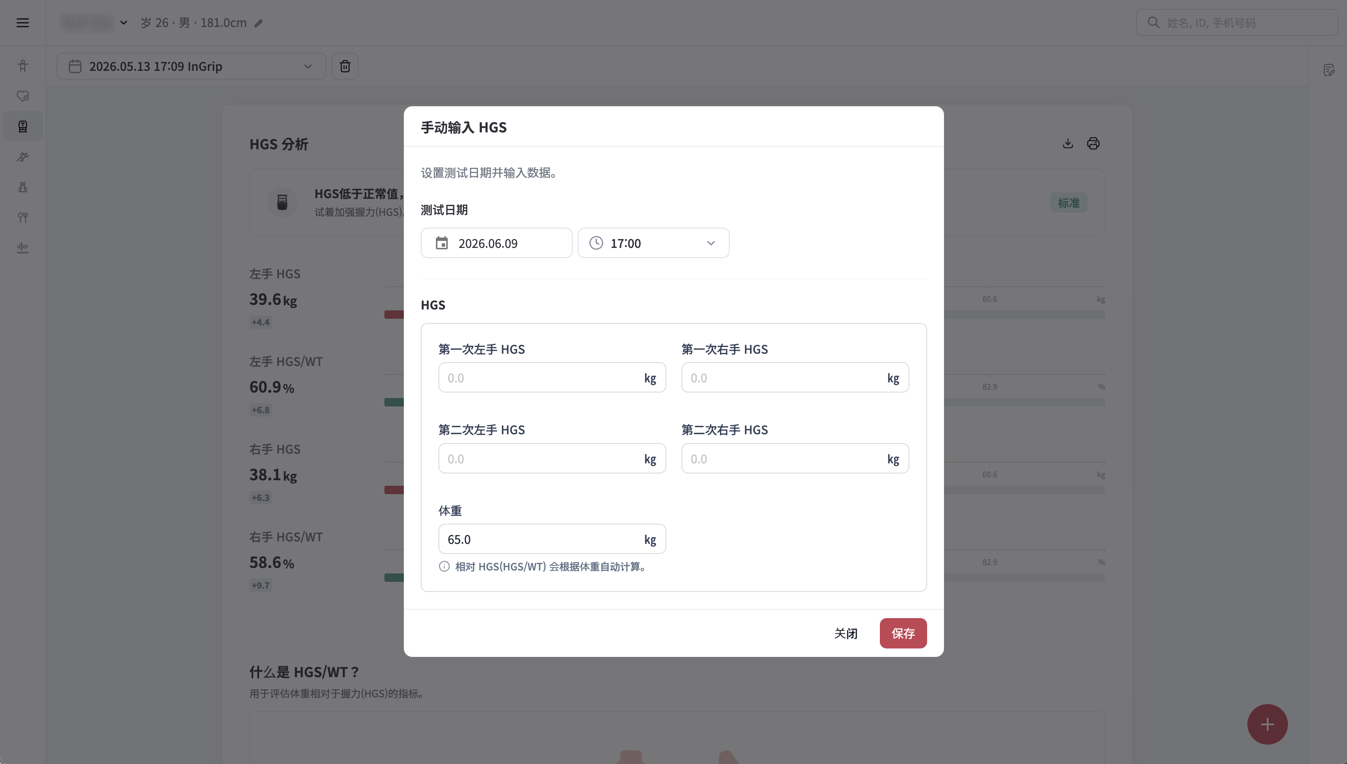Open the nutrition fork sidebar icon
Viewport: 1347px width, 764px height.
tap(23, 217)
